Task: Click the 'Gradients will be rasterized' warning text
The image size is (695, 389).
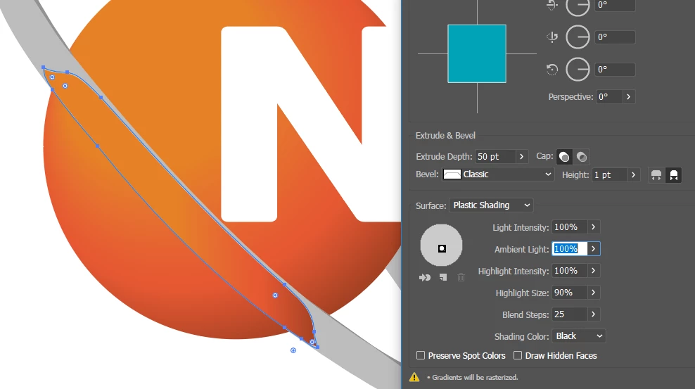Action: 475,378
